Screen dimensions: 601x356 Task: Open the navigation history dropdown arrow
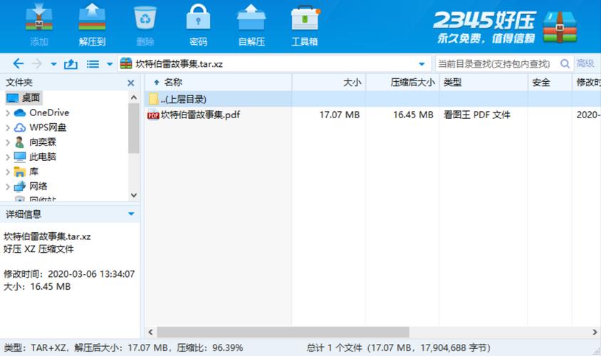(53, 64)
